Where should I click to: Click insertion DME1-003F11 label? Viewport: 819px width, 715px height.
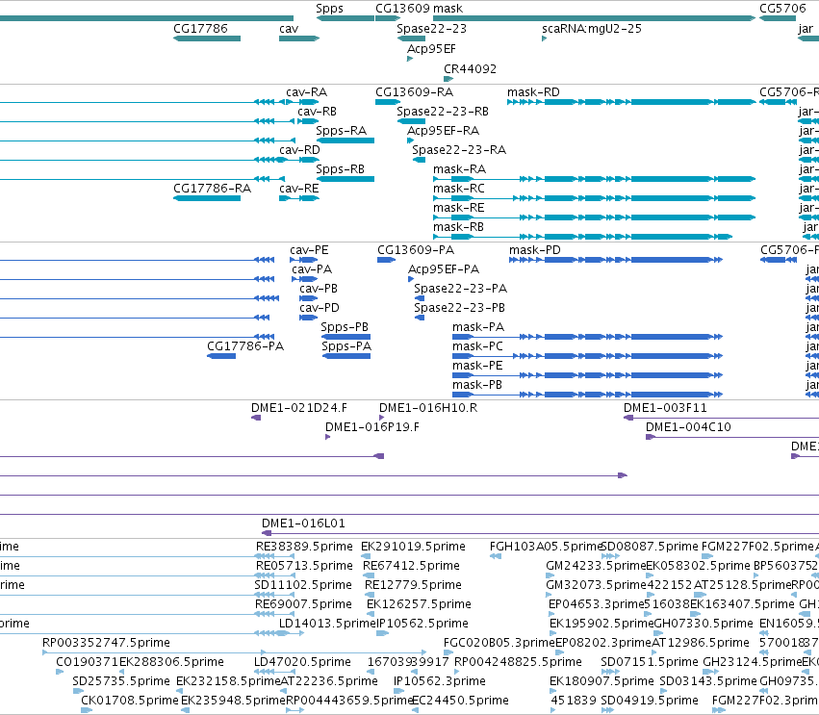665,408
